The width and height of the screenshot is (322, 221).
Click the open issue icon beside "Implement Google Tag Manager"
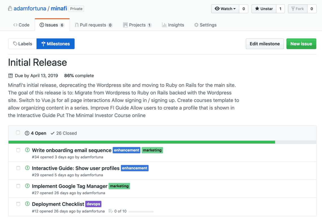(x=27, y=186)
